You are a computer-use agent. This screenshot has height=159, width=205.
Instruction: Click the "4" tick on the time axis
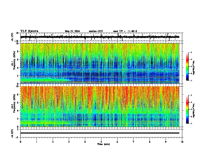coord(85,142)
